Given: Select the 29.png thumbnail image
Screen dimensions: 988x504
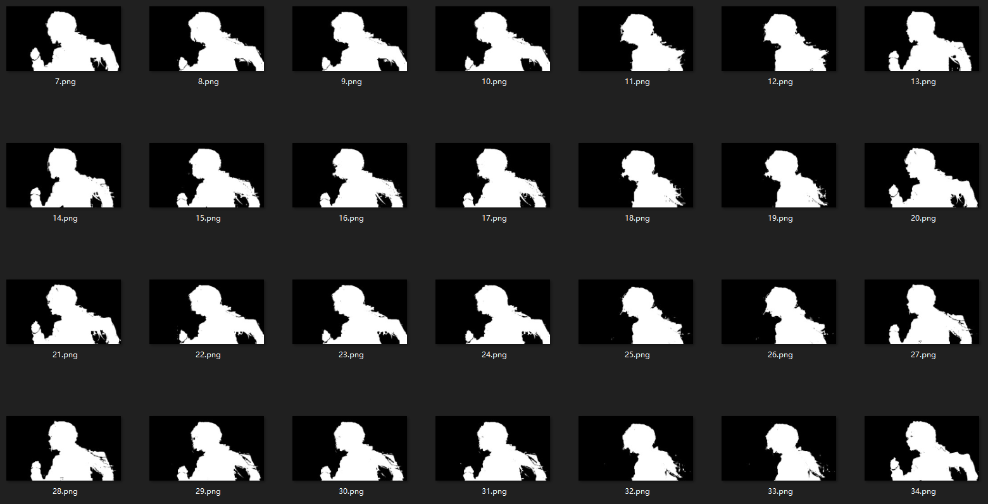Looking at the screenshot, I should tap(206, 448).
